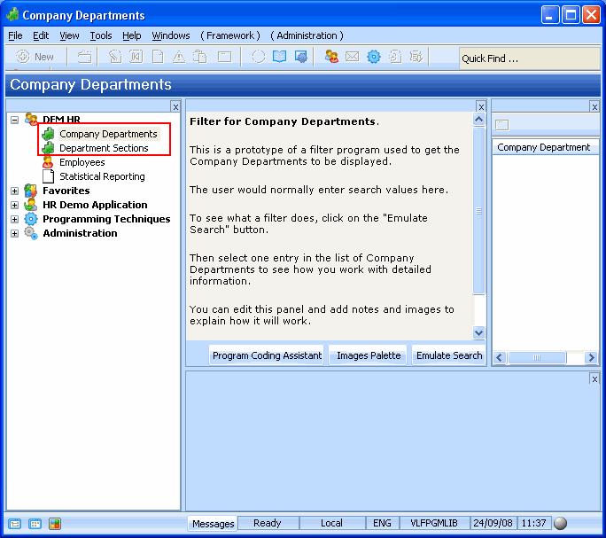Close the bottom details pane
606x538 pixels.
click(x=594, y=379)
